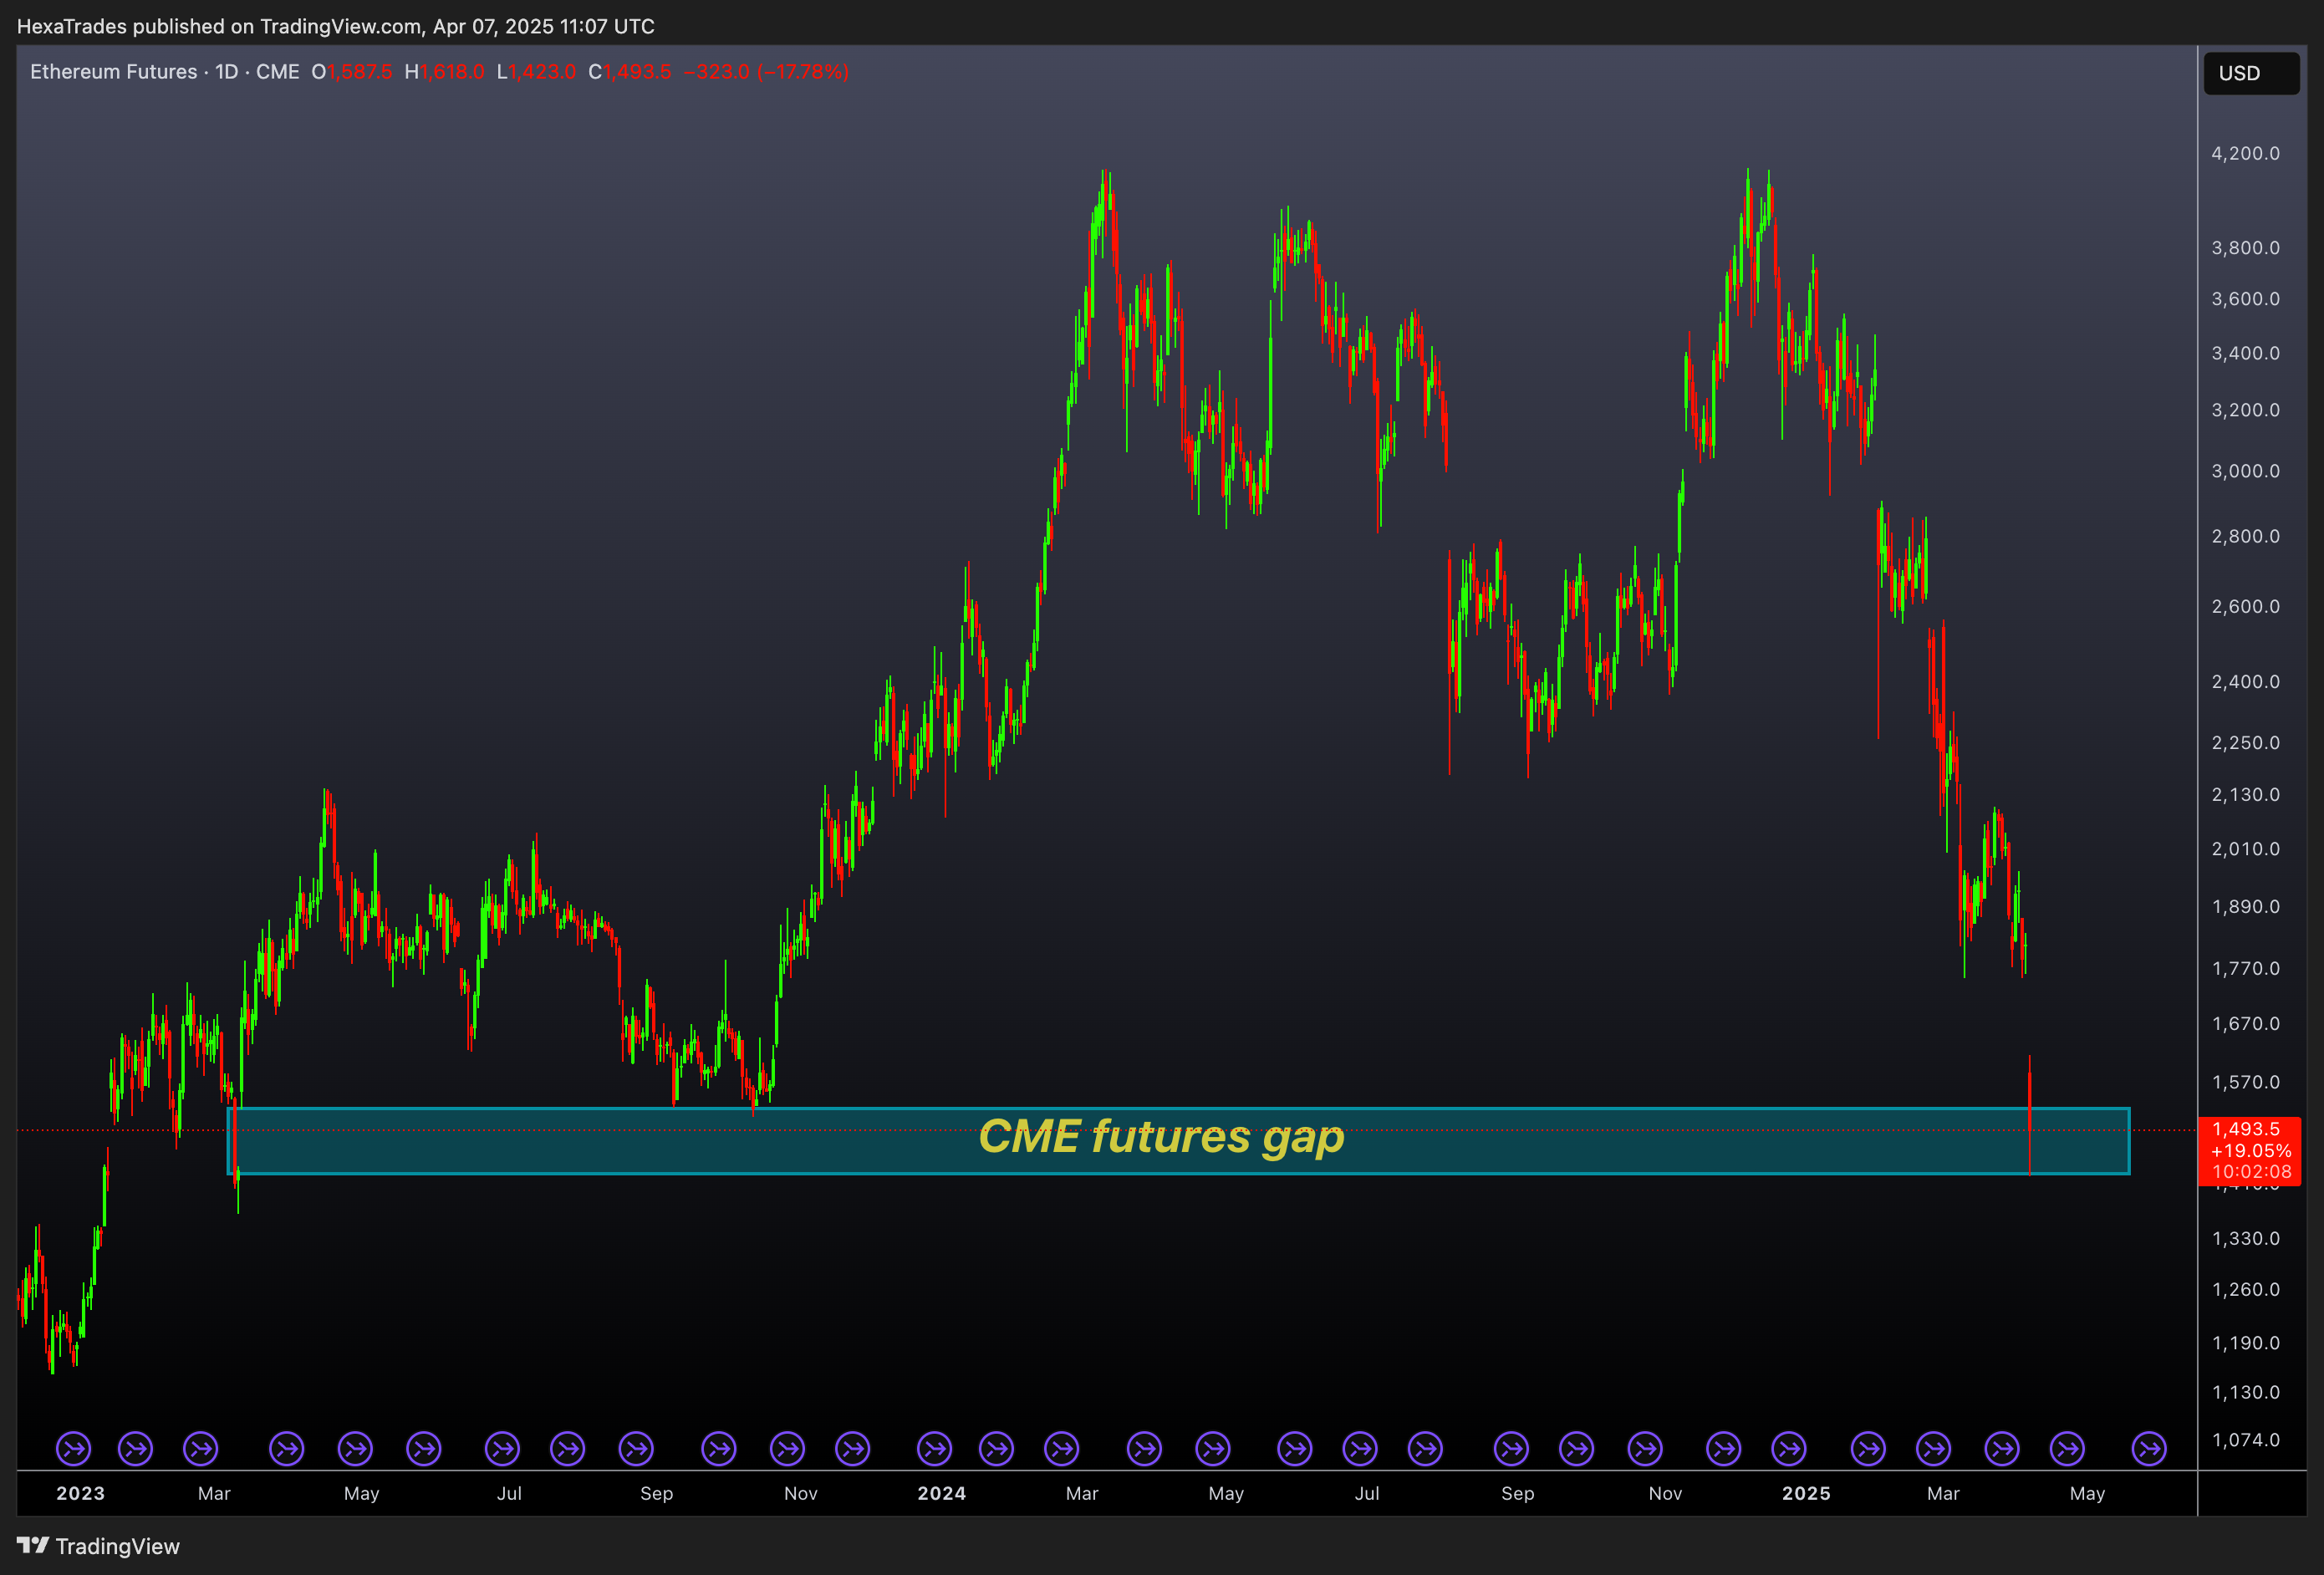Viewport: 2324px width, 1575px height.
Task: Click contract-switch marker above Nov 2023 label
Action: tap(787, 1448)
